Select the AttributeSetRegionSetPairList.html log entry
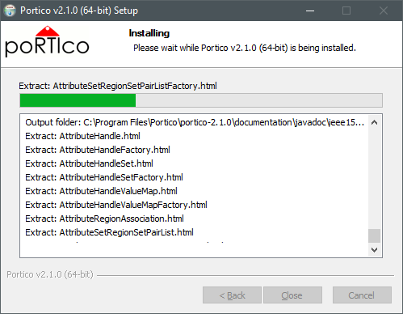This screenshot has height=314, width=403. click(109, 232)
